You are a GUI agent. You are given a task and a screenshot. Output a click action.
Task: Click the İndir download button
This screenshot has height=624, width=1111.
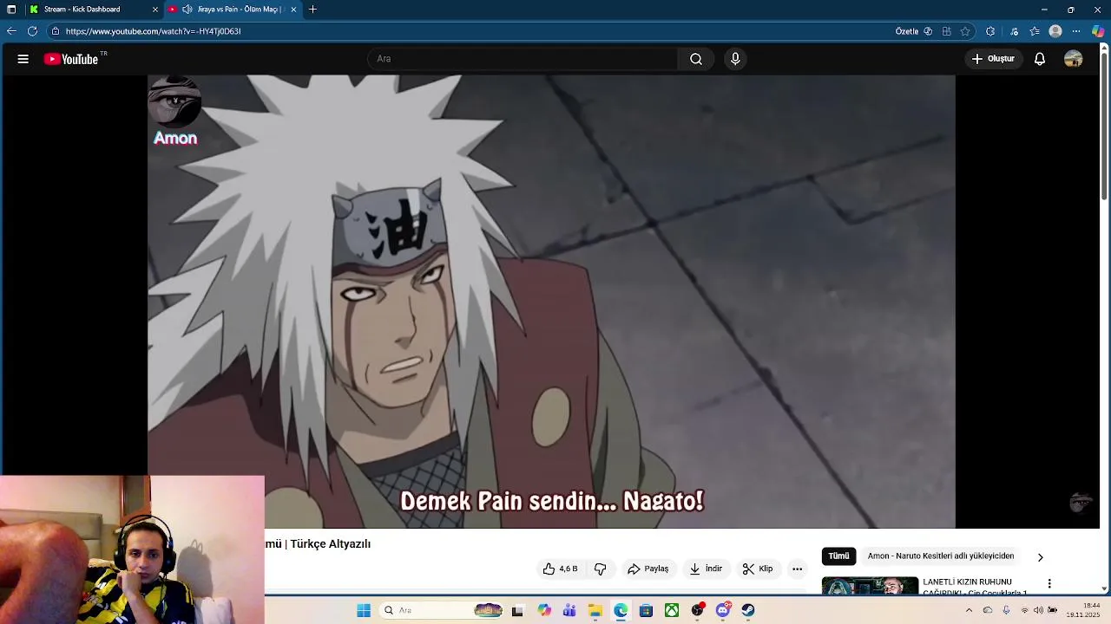click(x=706, y=569)
